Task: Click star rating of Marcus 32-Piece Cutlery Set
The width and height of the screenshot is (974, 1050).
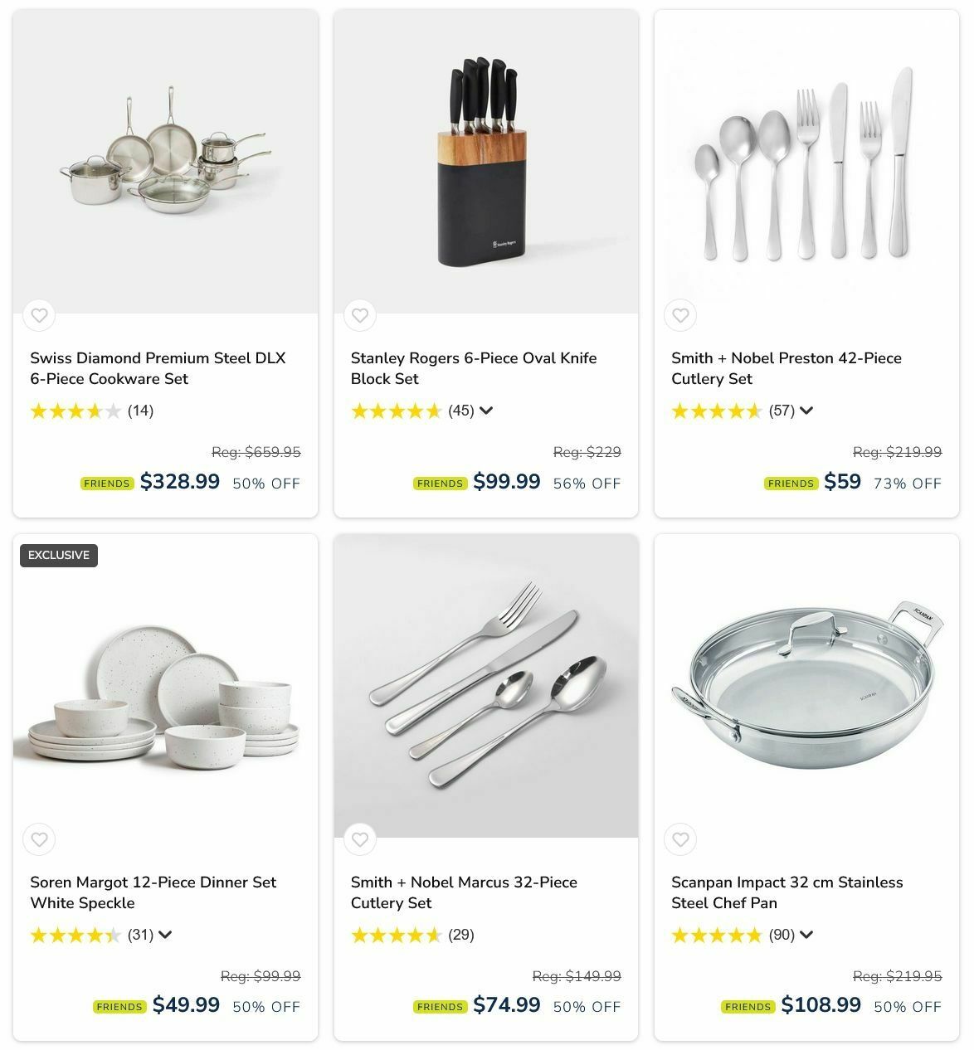Action: [x=396, y=935]
